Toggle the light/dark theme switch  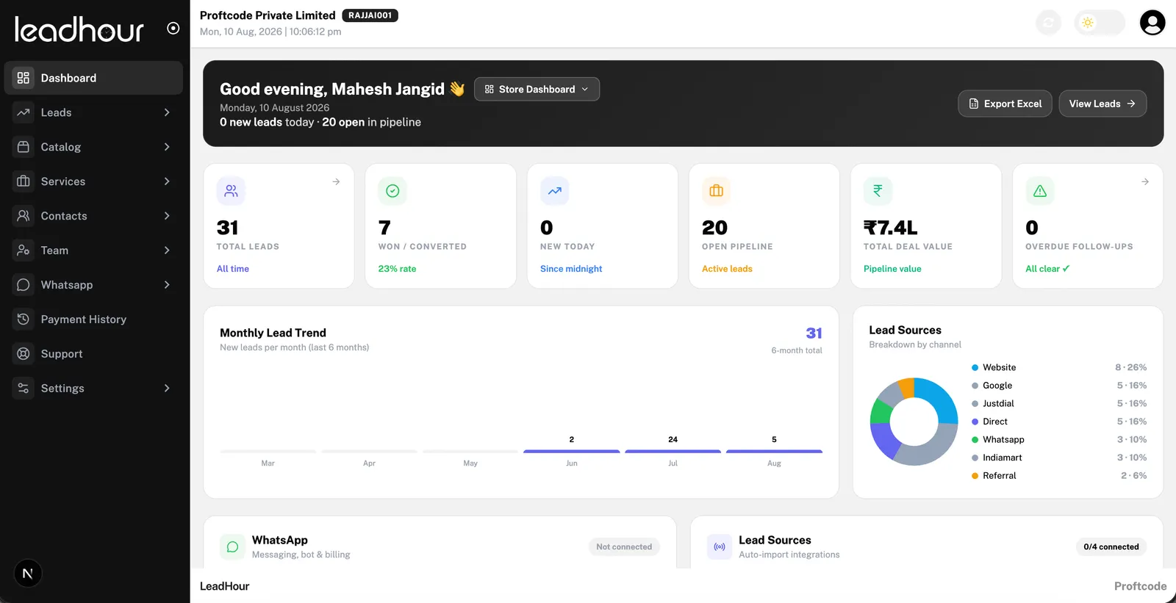(1100, 23)
